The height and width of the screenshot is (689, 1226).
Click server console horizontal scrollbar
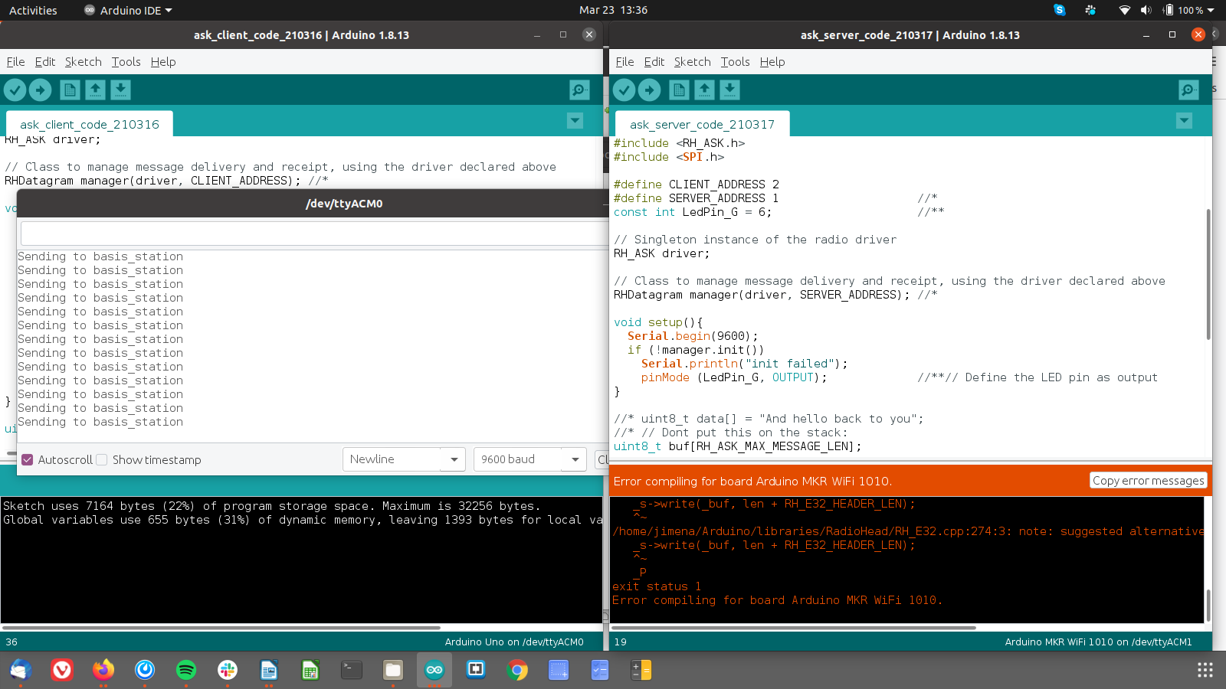pos(793,628)
